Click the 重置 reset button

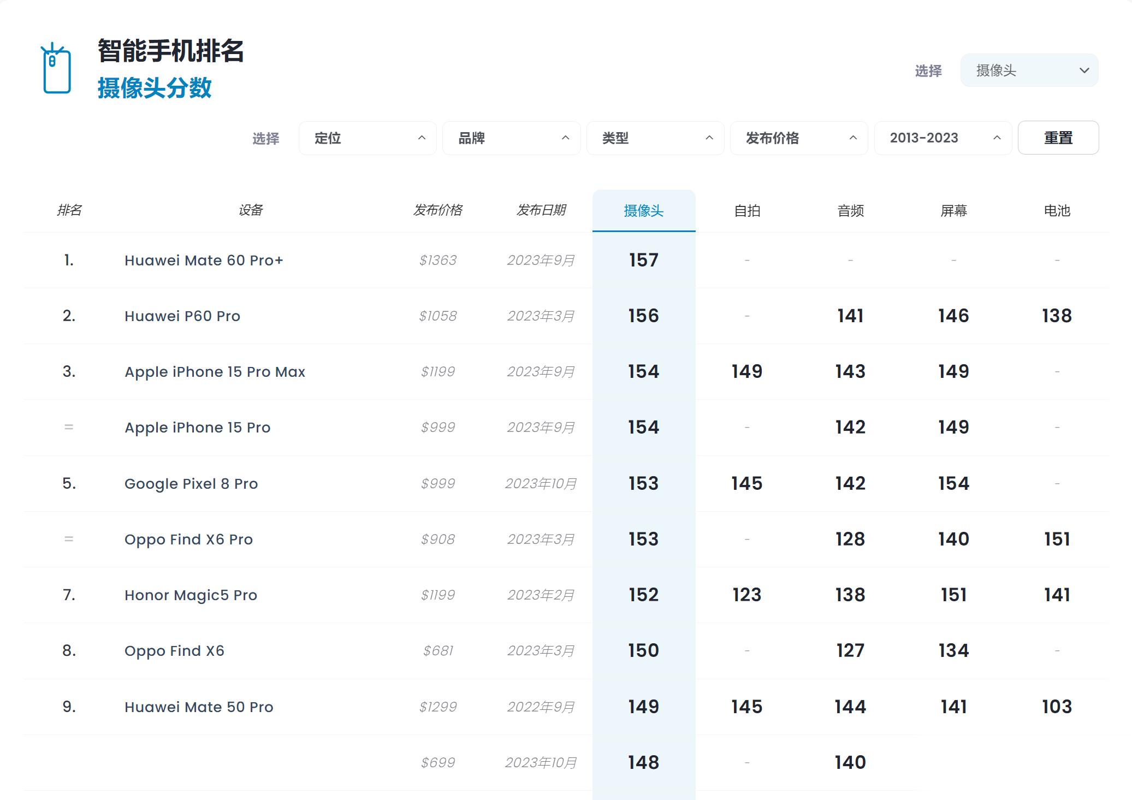(1058, 138)
